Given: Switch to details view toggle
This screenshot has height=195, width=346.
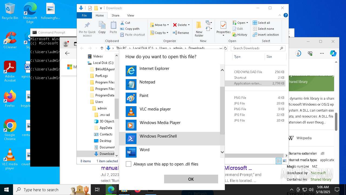Looking at the screenshot, I should (x=279, y=161).
